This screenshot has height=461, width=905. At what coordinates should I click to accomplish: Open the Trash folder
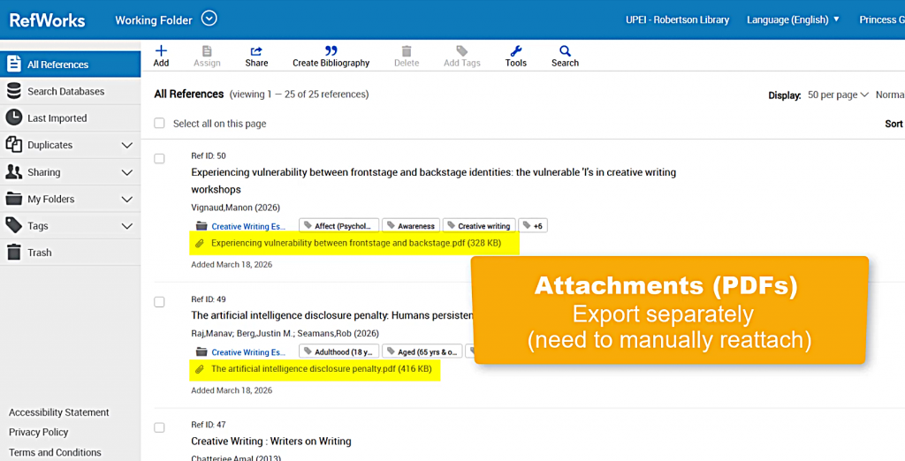tap(39, 253)
